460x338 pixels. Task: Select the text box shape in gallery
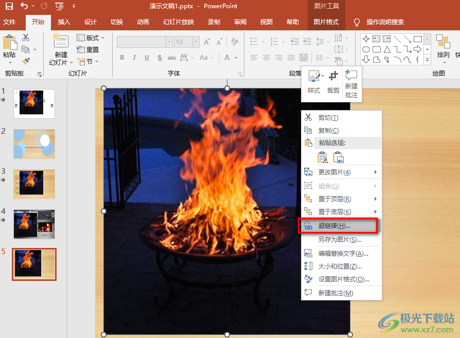[377, 39]
